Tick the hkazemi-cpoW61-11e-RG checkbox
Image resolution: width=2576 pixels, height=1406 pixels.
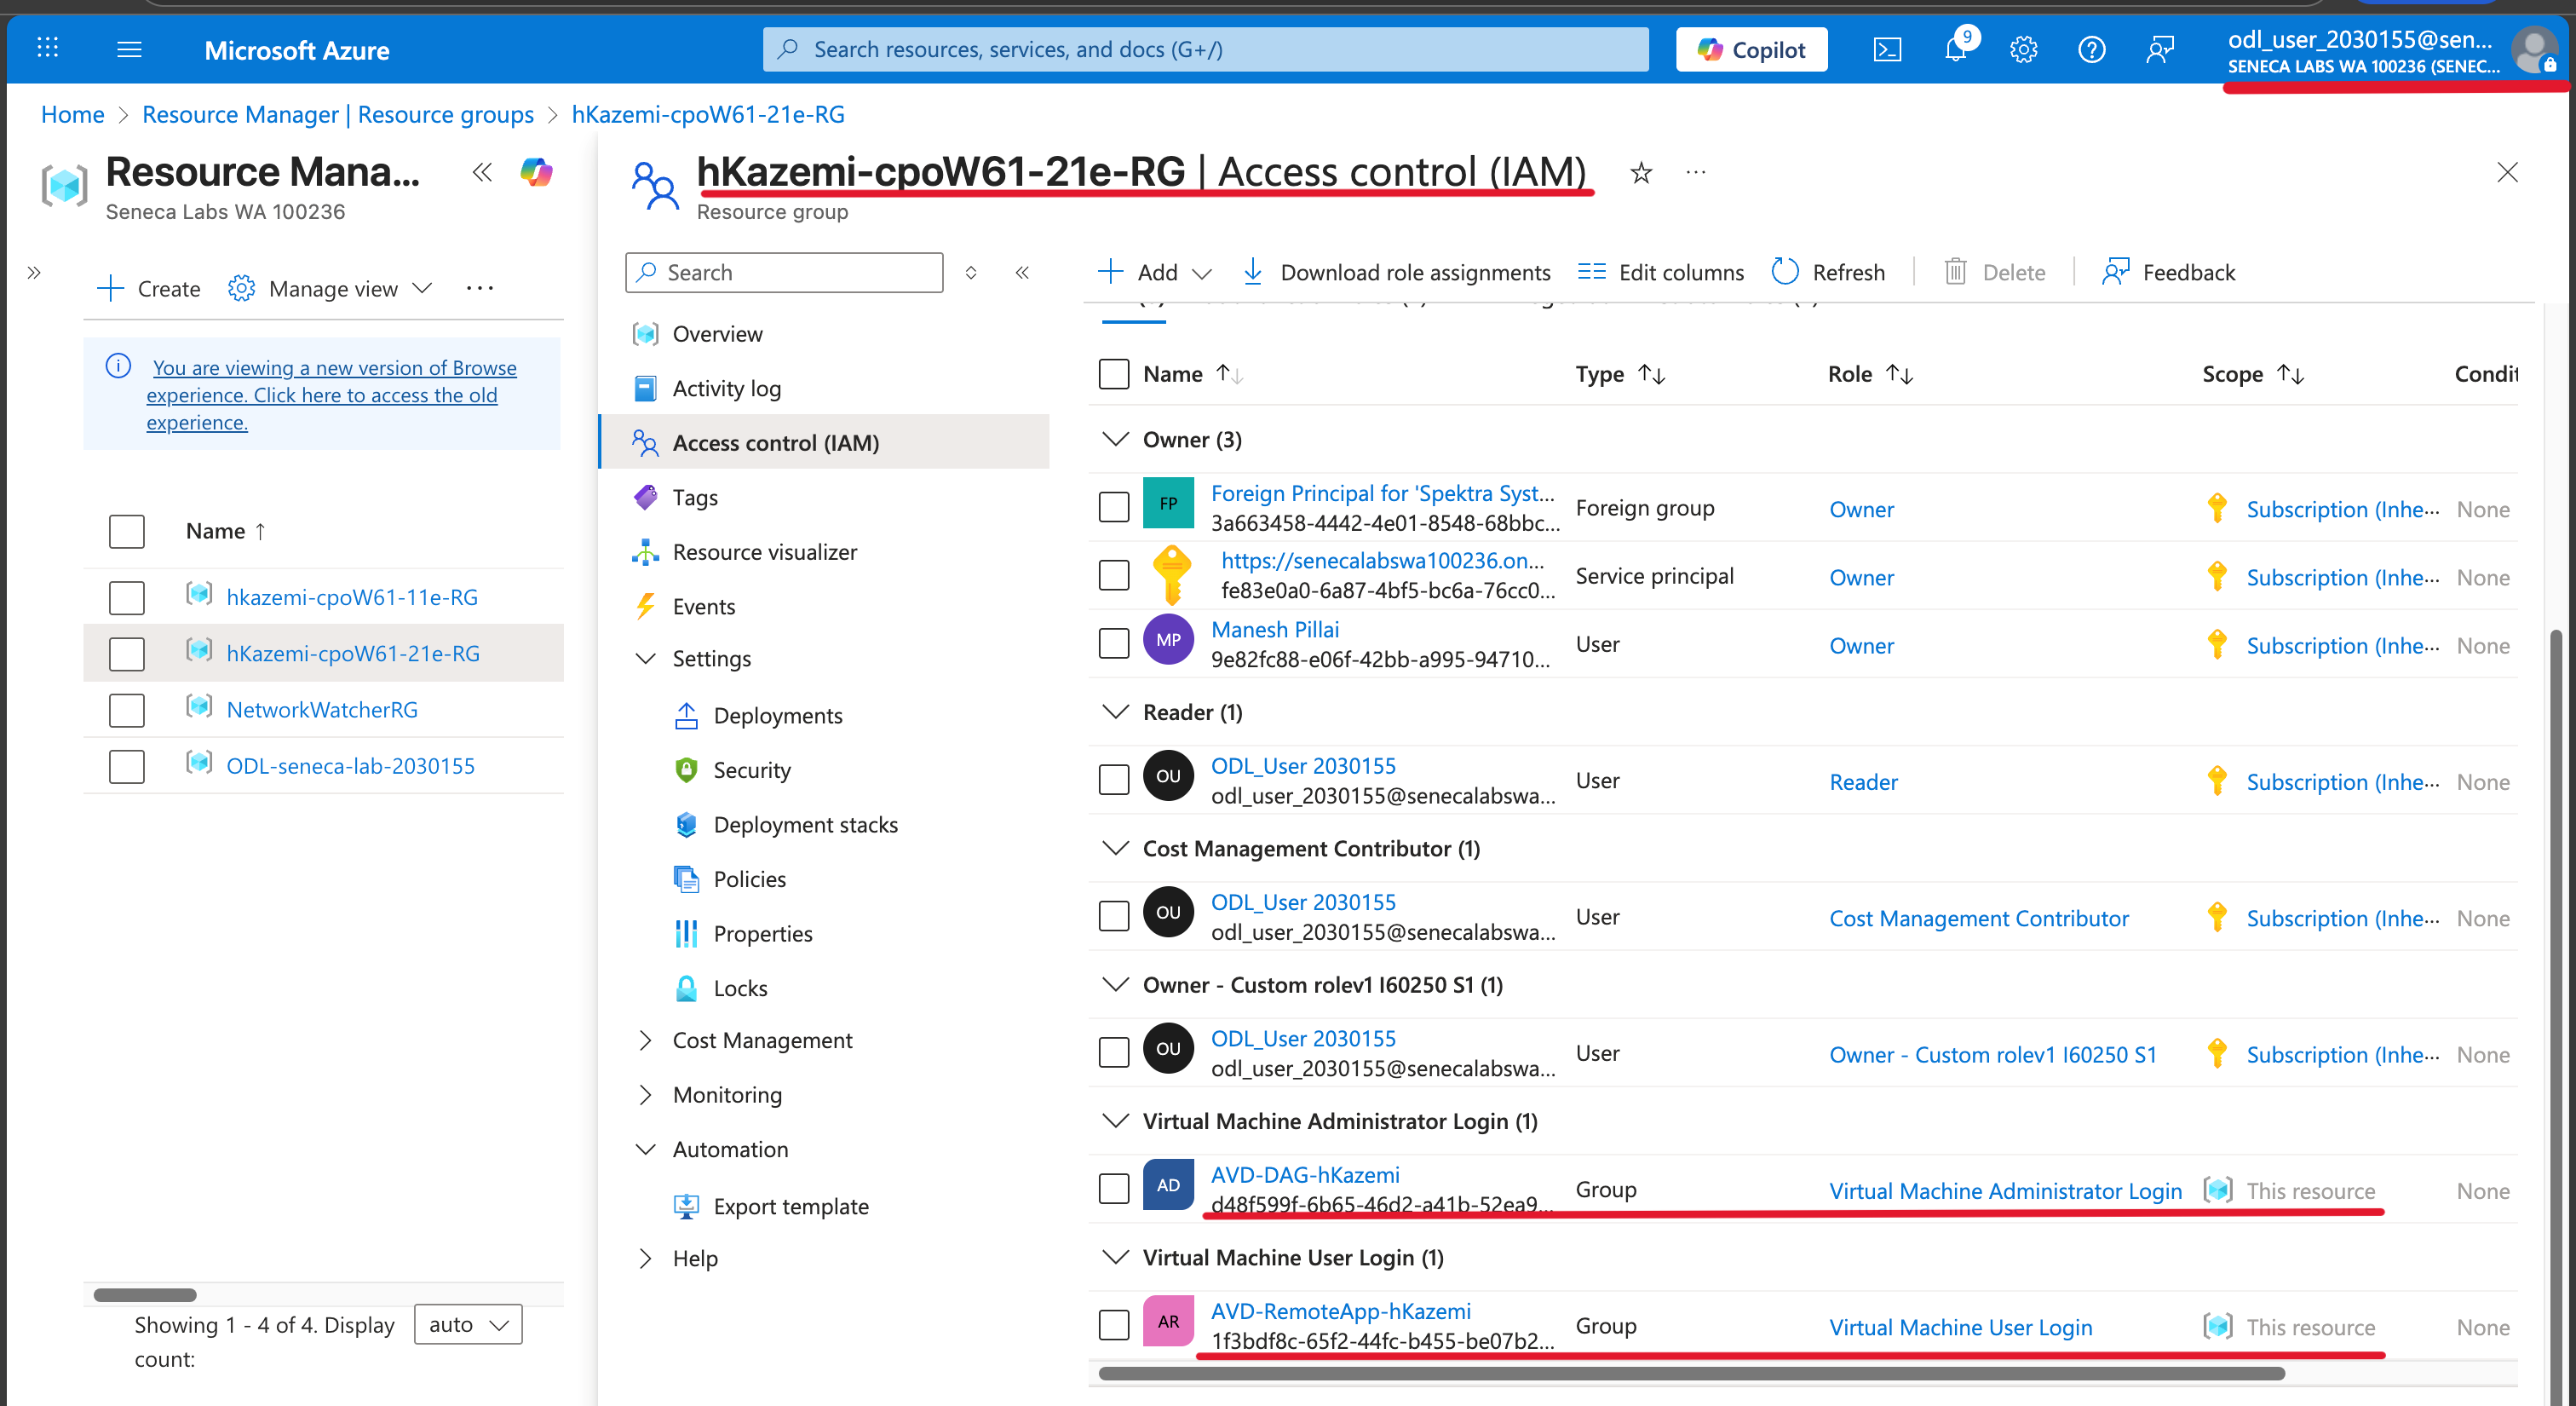tap(126, 598)
